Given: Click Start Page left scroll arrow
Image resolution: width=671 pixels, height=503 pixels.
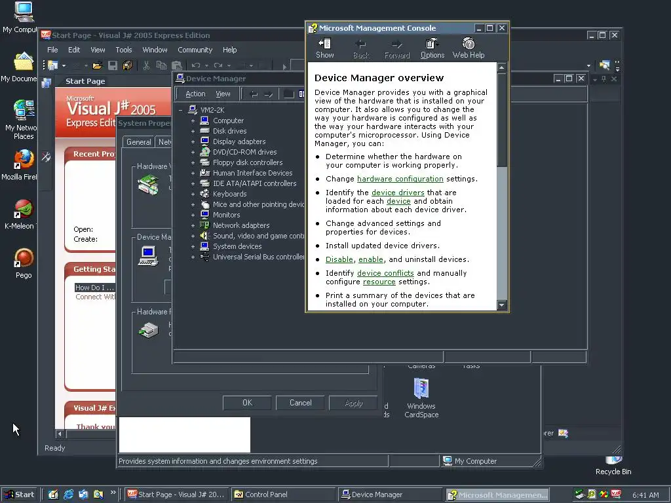Looking at the screenshot, I should [x=60, y=434].
